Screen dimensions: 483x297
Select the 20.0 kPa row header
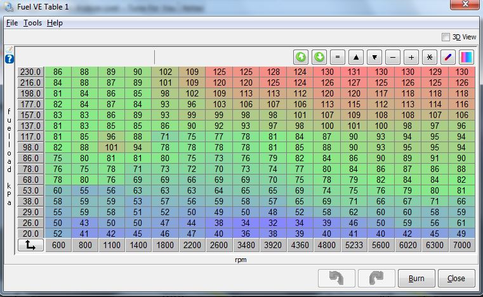tap(30, 234)
